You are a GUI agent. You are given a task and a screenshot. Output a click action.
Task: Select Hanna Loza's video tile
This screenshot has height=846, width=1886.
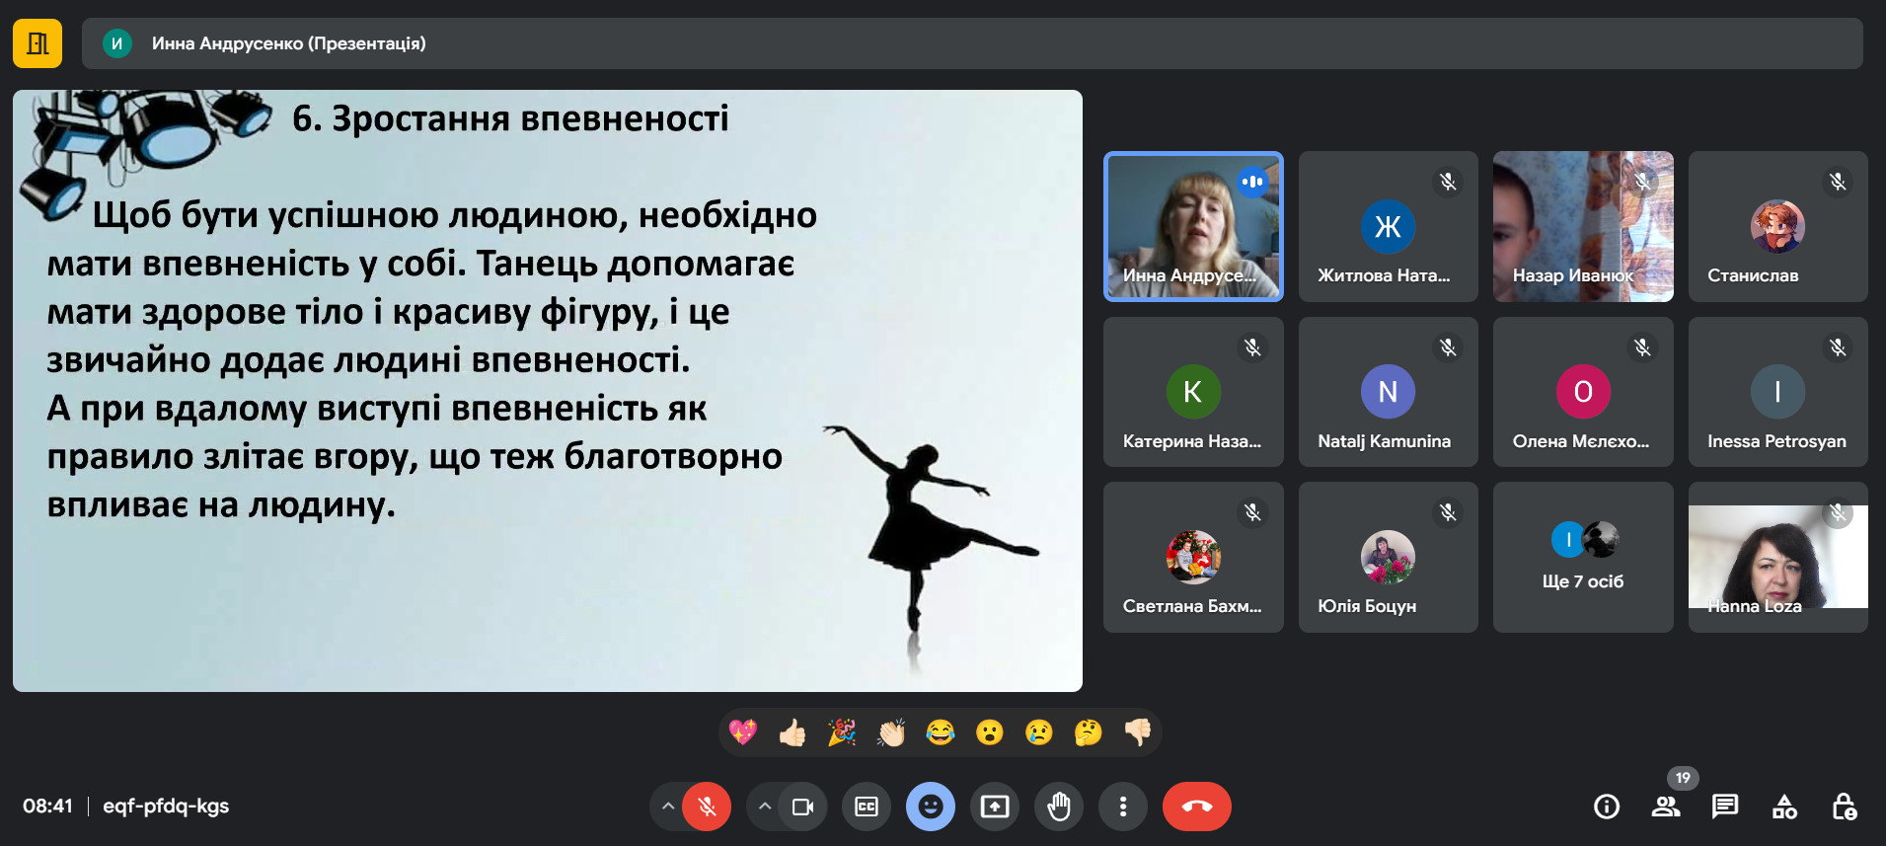(1776, 558)
